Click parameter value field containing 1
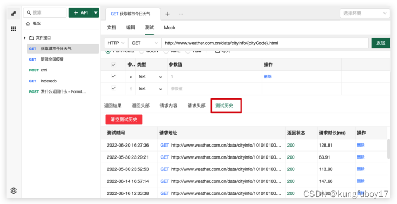397x204 pixels. tap(214, 77)
